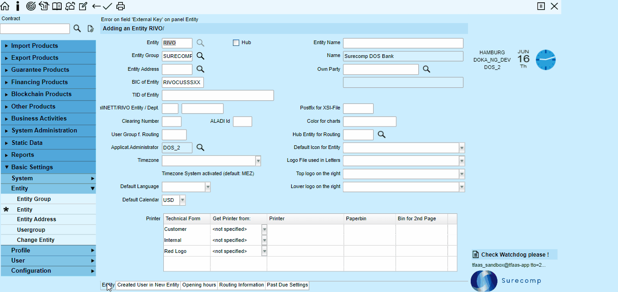Toggle the Hub checkbox
This screenshot has width=618, height=292.
(x=236, y=43)
